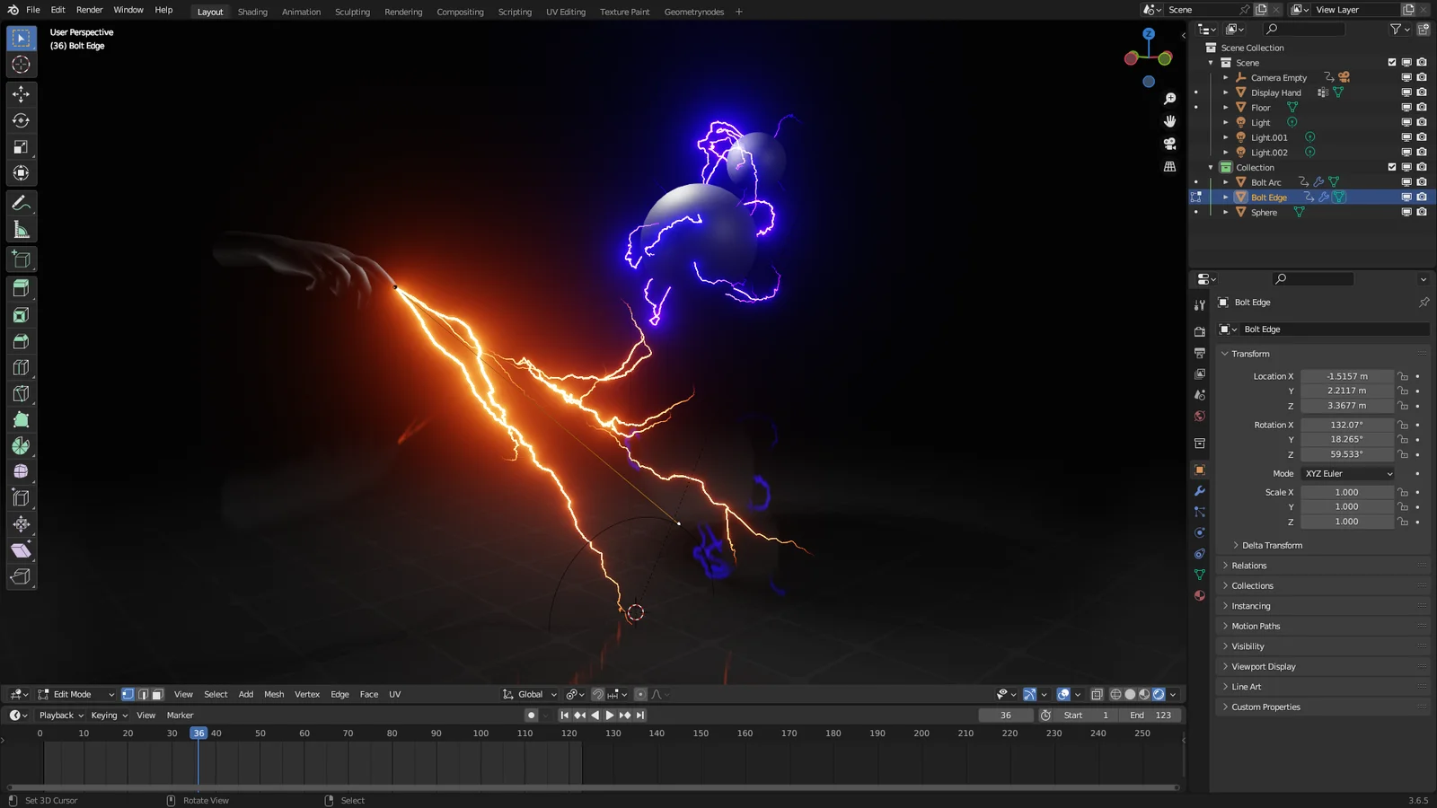The height and width of the screenshot is (808, 1437).
Task: Toggle Proportional Editing
Action: pos(639,694)
